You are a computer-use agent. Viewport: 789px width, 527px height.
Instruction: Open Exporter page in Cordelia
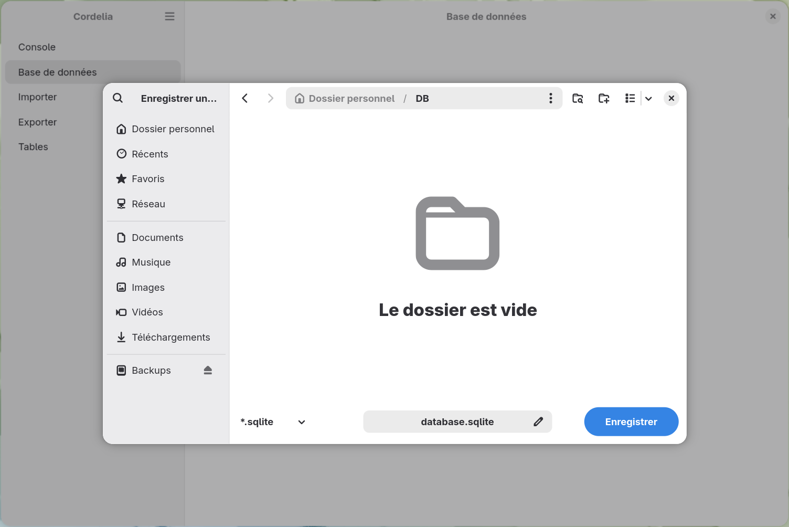click(93, 122)
